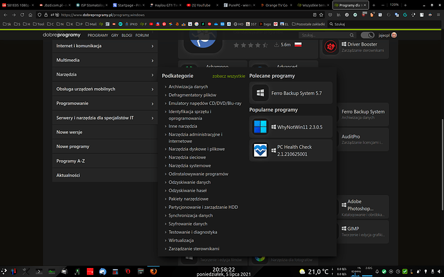This screenshot has width=444, height=277.
Task: Click the star rating of the featured program
Action: 250,45
